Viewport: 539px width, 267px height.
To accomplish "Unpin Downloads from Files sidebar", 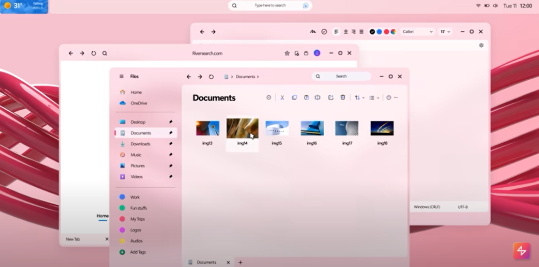I will click(171, 144).
